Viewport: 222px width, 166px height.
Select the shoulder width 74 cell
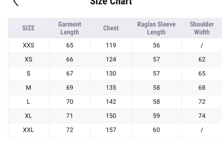[202, 116]
